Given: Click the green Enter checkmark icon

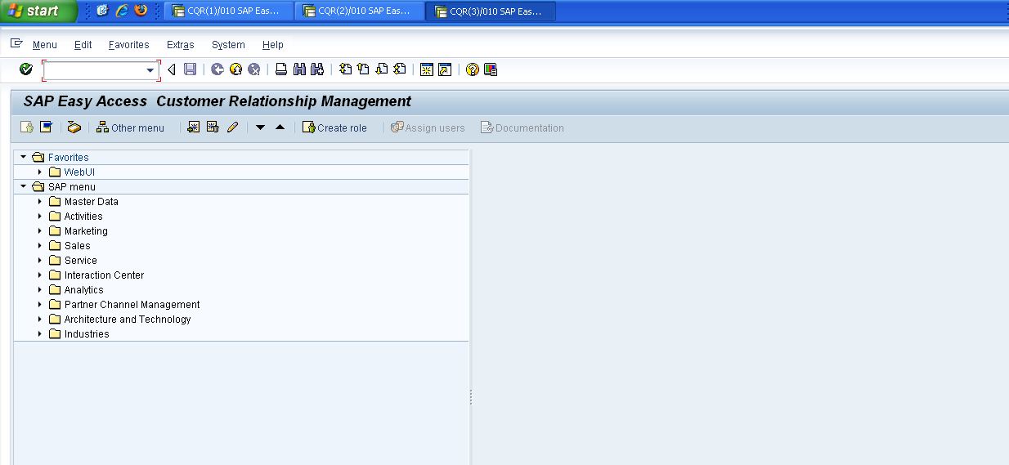Looking at the screenshot, I should [x=26, y=69].
